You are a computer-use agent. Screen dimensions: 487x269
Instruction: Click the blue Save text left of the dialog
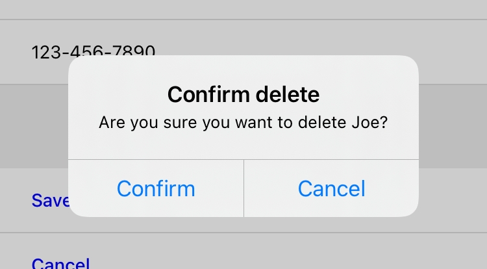(x=50, y=200)
